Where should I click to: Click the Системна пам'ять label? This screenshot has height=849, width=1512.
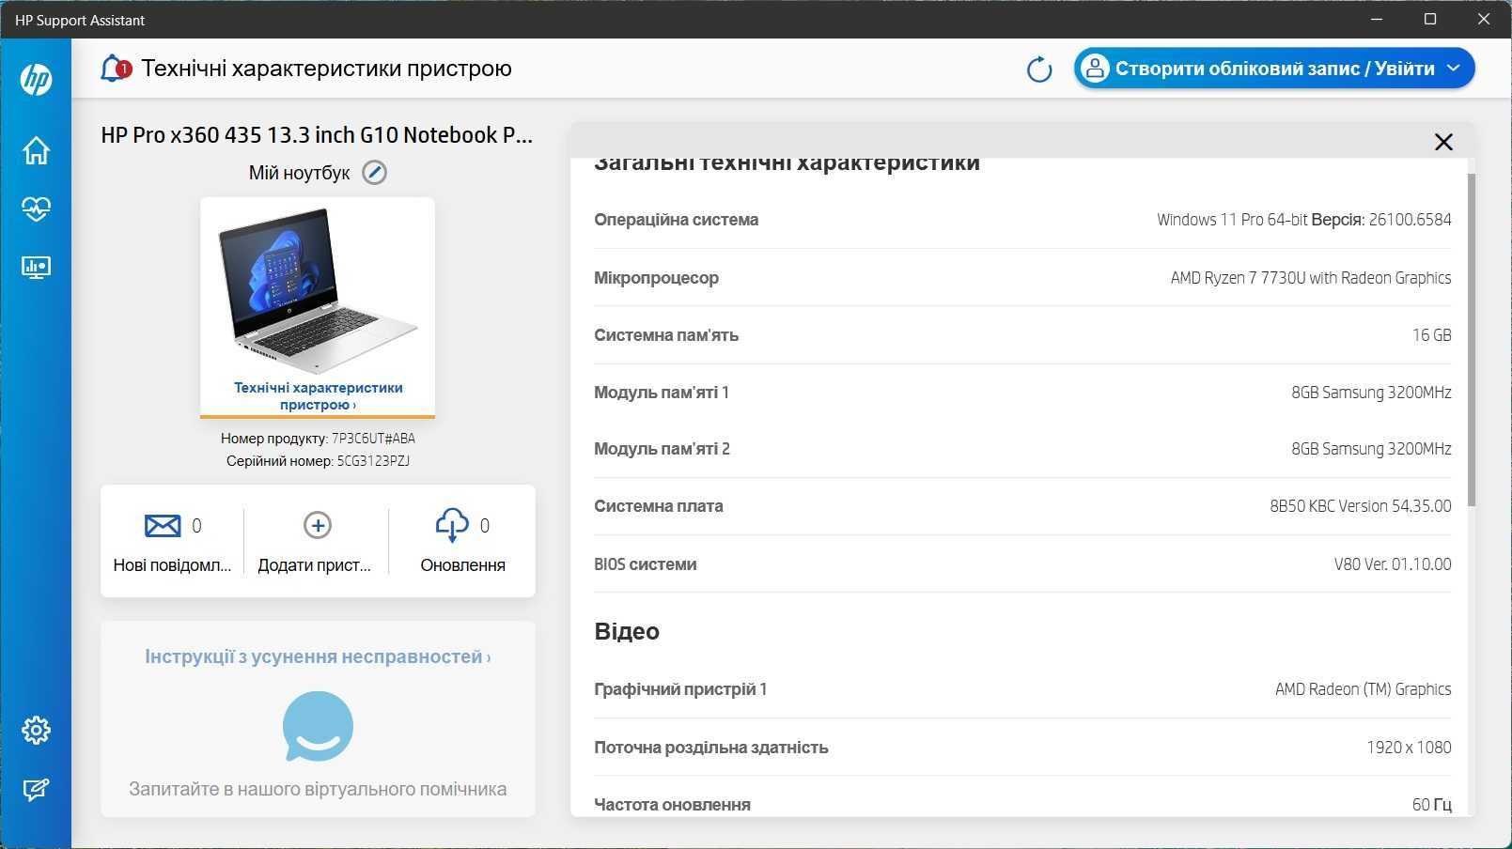pyautogui.click(x=666, y=335)
